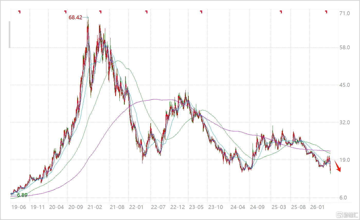The height and width of the screenshot is (220, 360).
Task: Click the 68.42 peak price label
Action: (x=75, y=17)
